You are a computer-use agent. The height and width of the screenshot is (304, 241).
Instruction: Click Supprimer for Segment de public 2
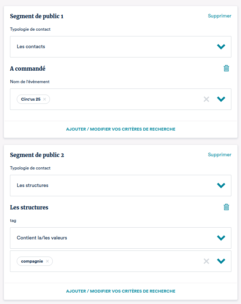coord(220,154)
